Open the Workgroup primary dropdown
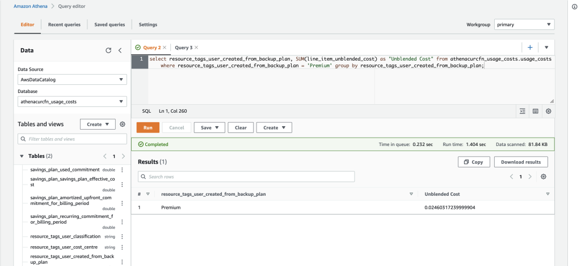The width and height of the screenshot is (581, 266). 524,25
